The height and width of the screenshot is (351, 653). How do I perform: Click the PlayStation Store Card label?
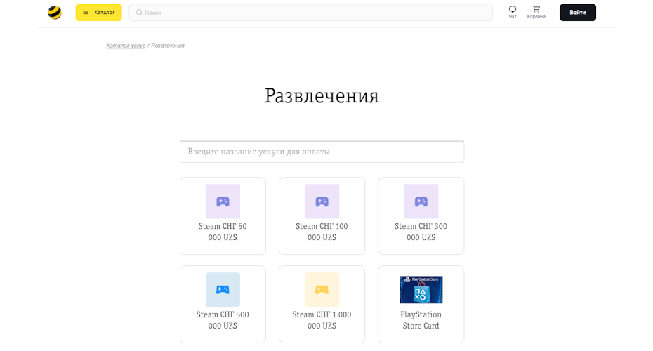point(421,320)
